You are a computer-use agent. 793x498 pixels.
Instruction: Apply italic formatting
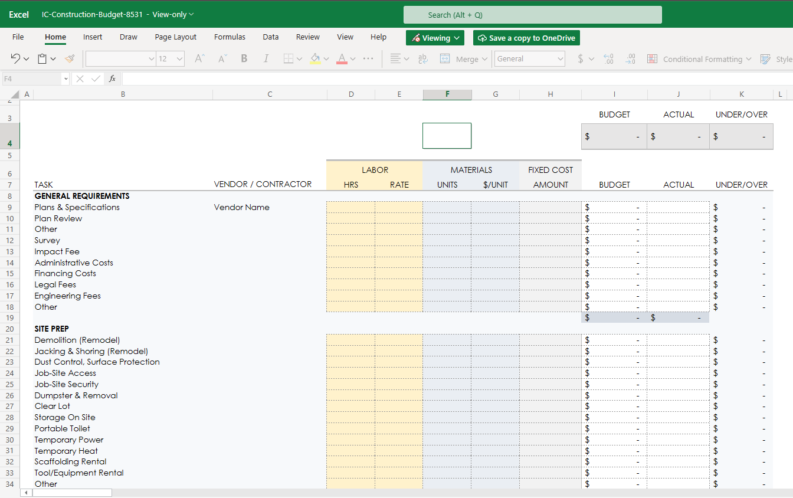tap(266, 58)
